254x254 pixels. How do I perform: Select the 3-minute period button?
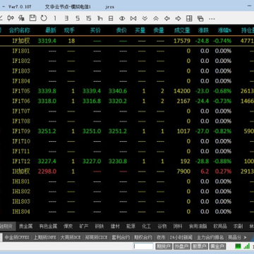click(x=66, y=18)
